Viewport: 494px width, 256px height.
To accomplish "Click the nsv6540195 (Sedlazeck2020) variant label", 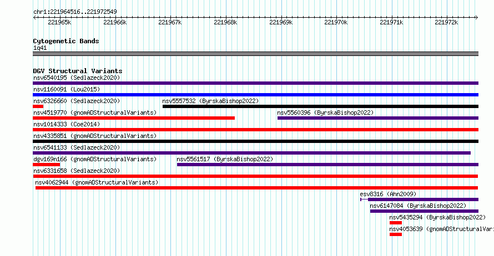I will pyautogui.click(x=77, y=78).
